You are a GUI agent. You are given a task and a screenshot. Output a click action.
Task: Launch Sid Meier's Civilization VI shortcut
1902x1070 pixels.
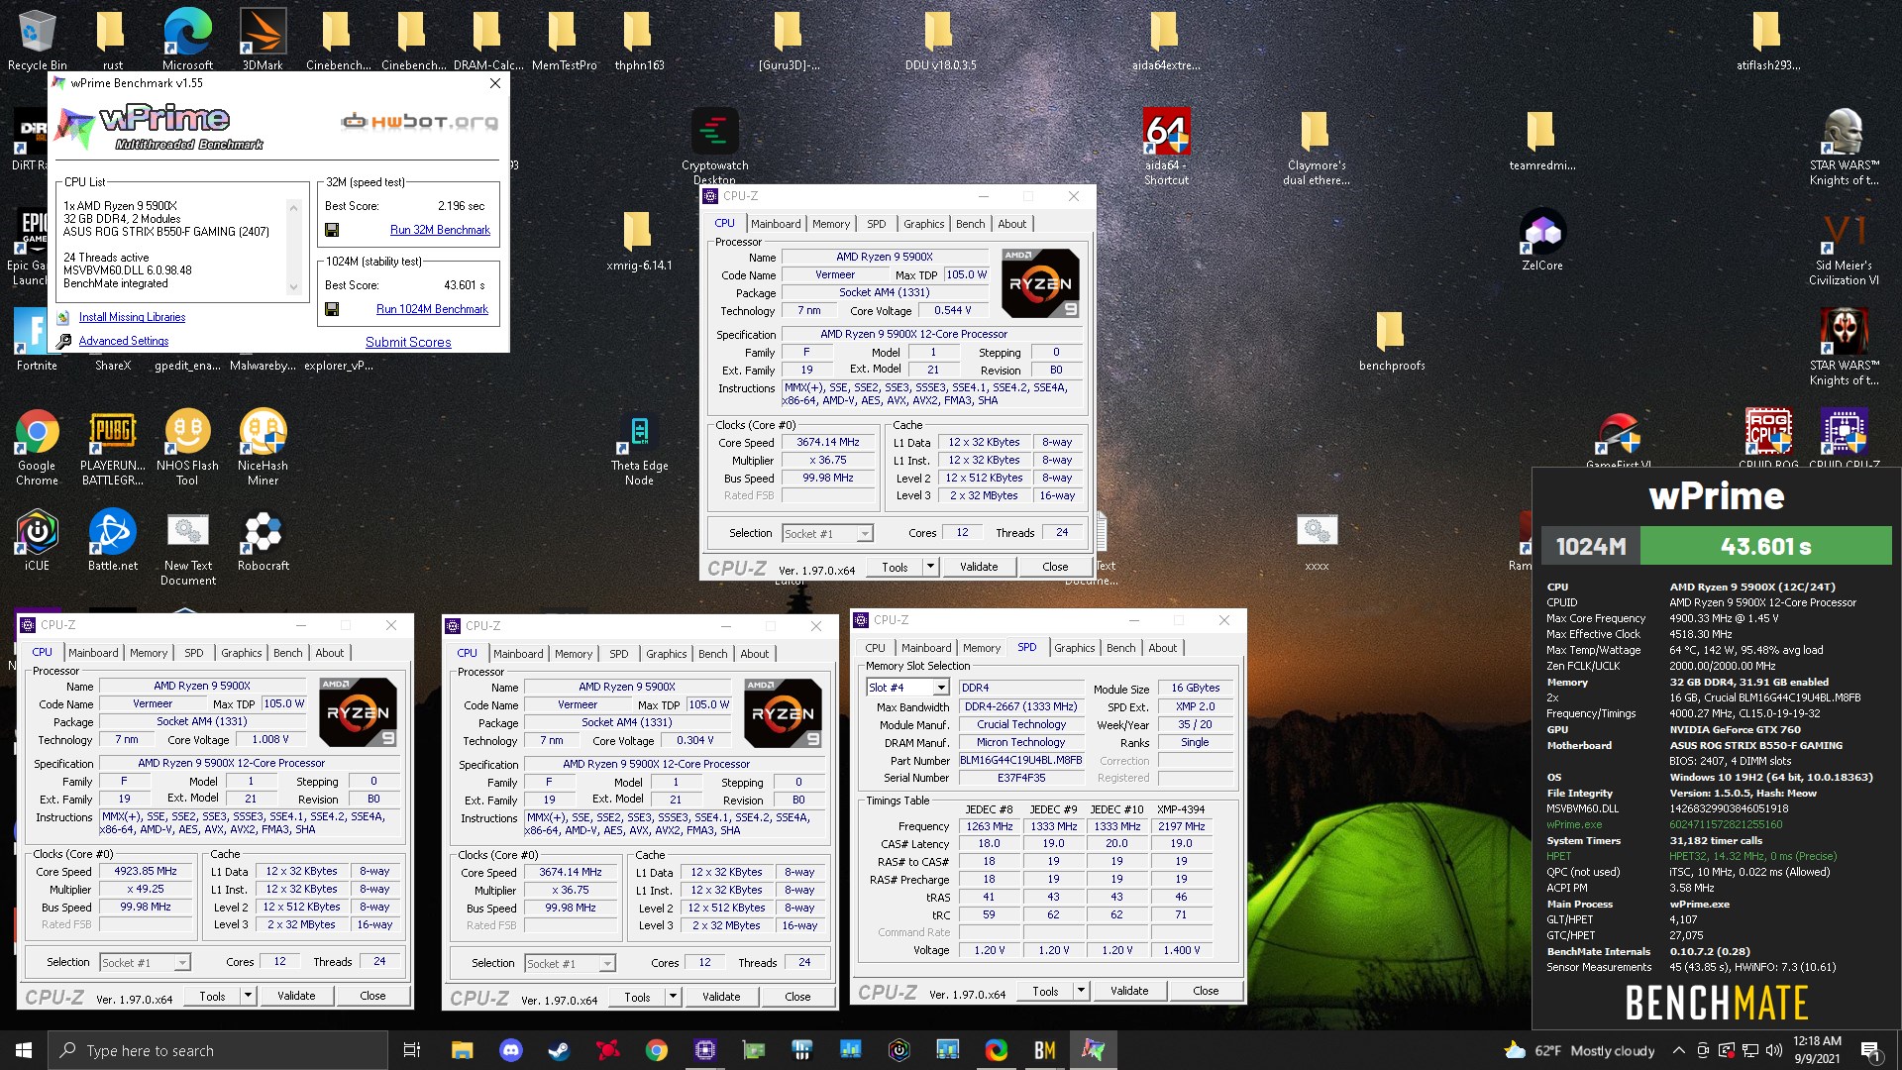point(1844,248)
